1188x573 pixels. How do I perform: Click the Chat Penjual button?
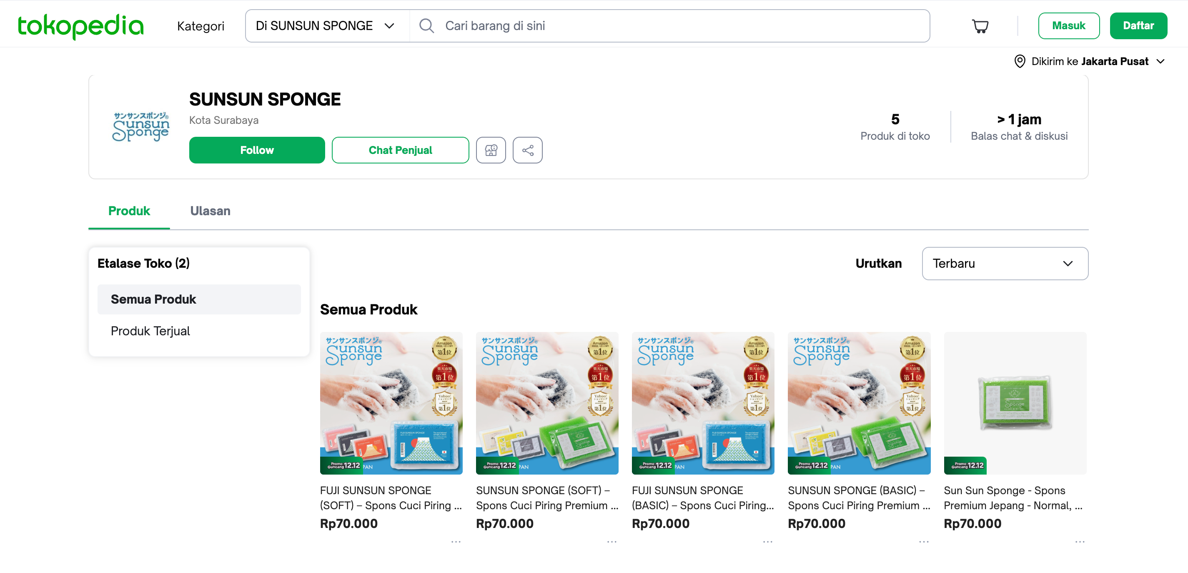pyautogui.click(x=400, y=150)
